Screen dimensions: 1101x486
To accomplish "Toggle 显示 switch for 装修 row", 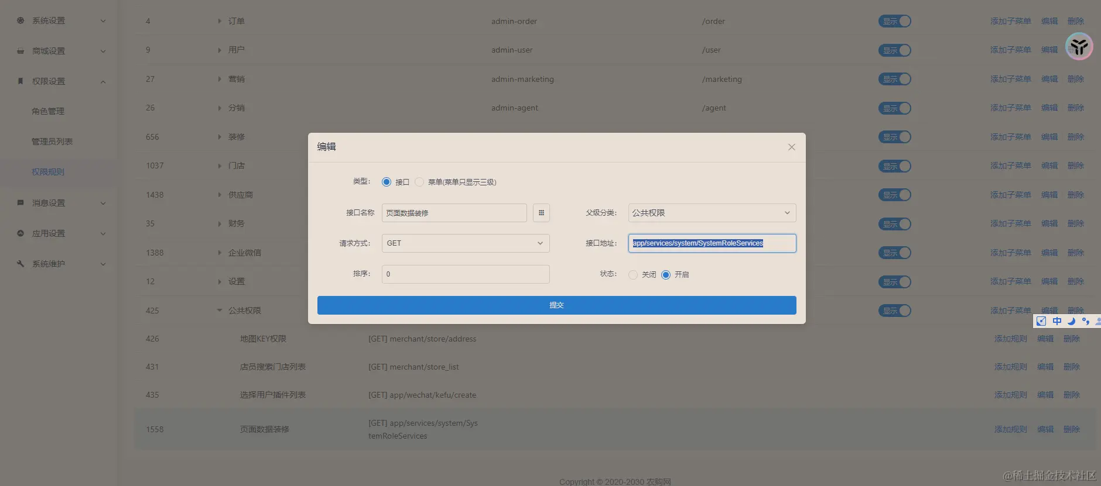I will 895,137.
